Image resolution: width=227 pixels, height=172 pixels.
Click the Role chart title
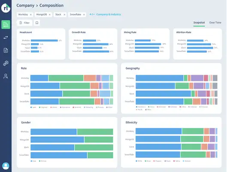(24, 68)
